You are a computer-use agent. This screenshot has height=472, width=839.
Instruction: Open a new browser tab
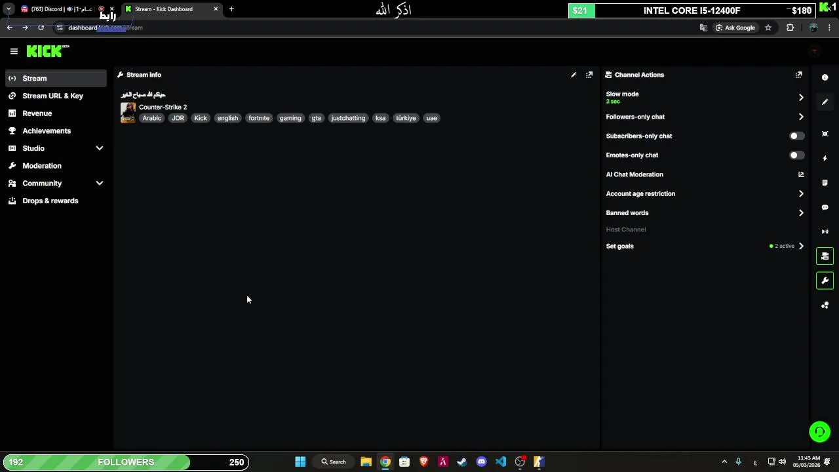point(231,9)
